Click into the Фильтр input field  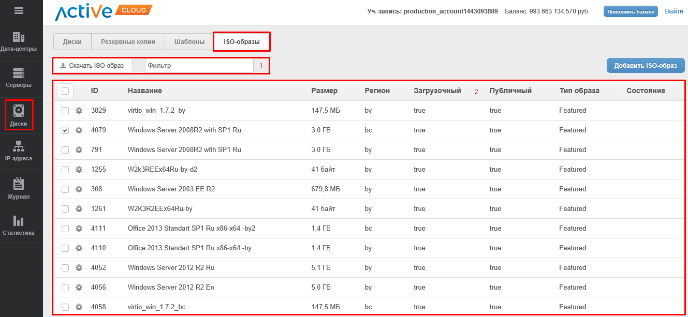tap(199, 66)
